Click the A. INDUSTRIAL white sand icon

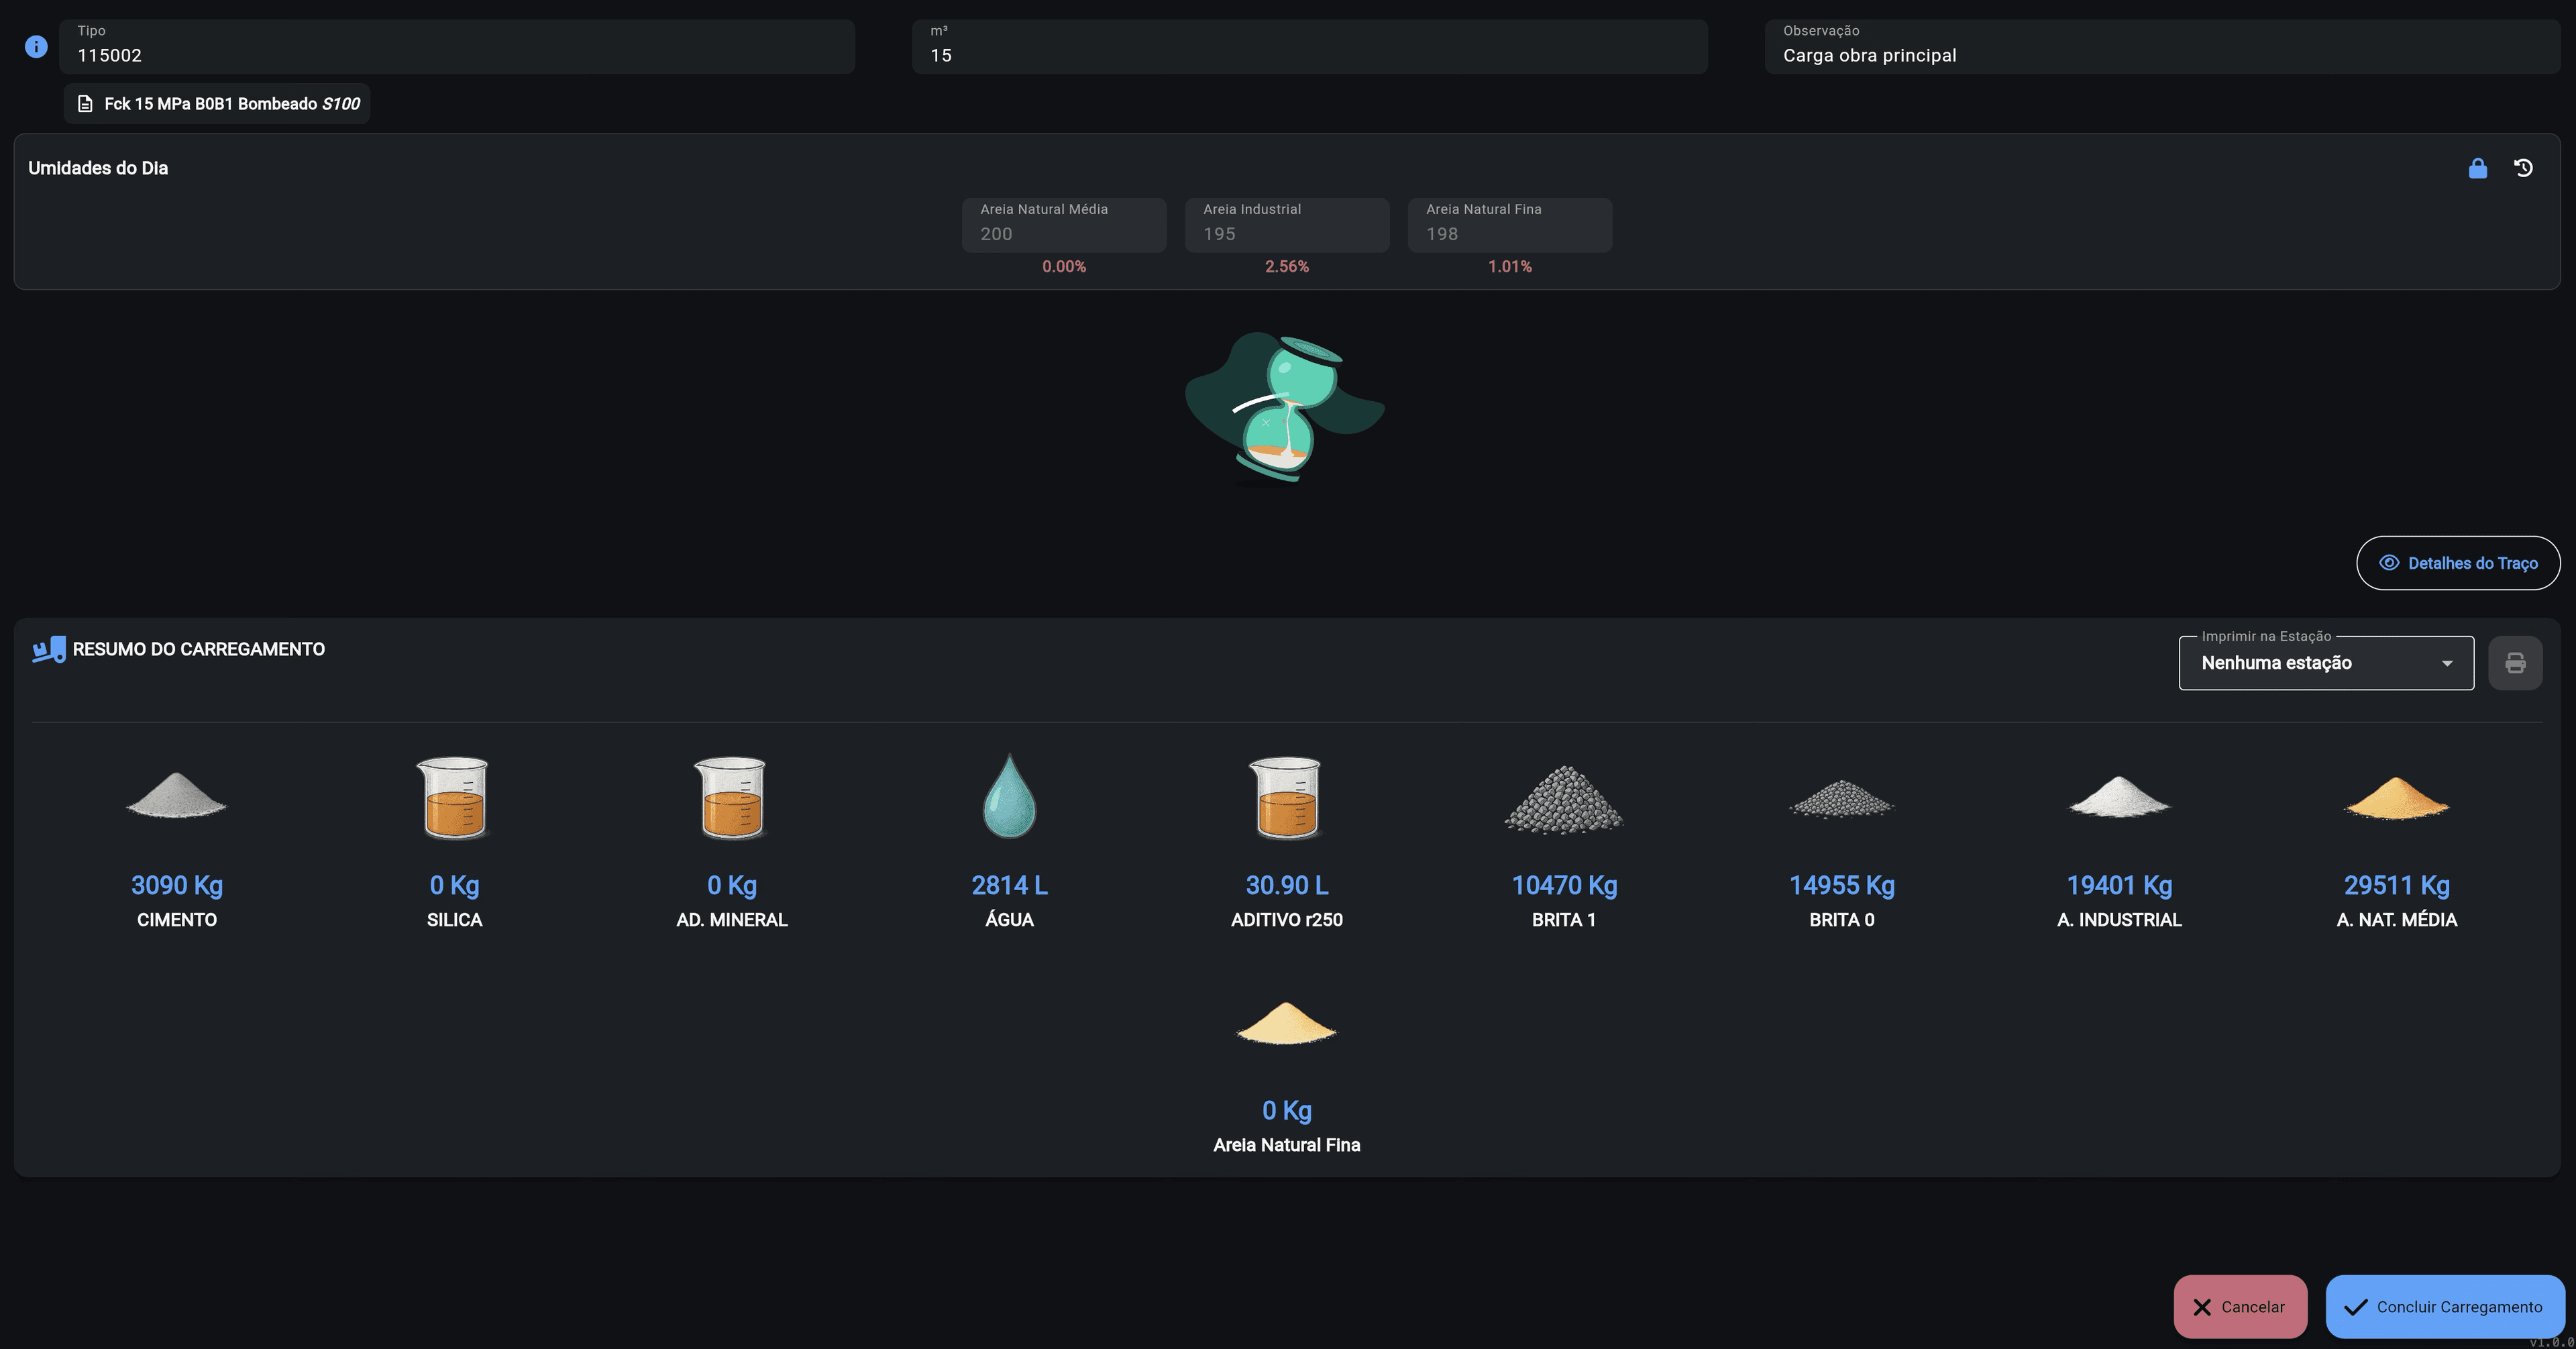pyautogui.click(x=2119, y=797)
